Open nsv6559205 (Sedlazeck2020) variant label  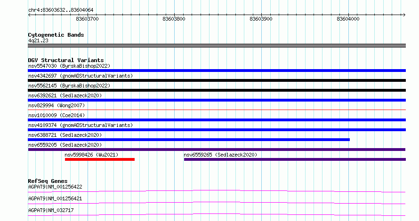click(65, 145)
